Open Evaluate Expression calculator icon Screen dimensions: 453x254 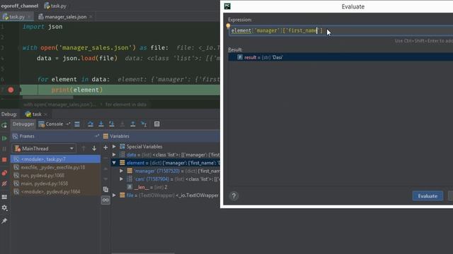(x=156, y=124)
